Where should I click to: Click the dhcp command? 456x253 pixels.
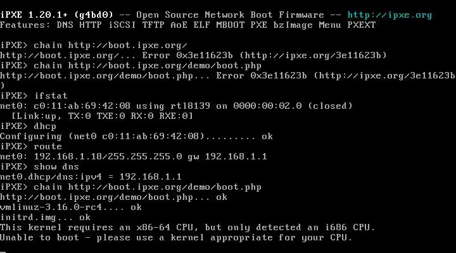point(45,126)
